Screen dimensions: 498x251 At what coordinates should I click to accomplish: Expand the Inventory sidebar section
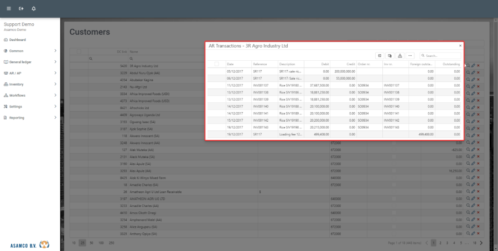pos(30,84)
